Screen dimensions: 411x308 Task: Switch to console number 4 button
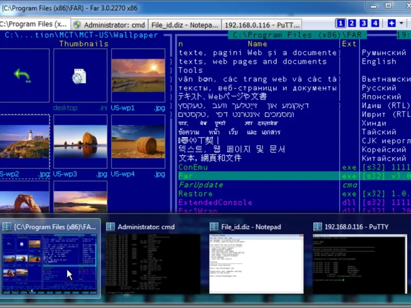pyautogui.click(x=375, y=23)
